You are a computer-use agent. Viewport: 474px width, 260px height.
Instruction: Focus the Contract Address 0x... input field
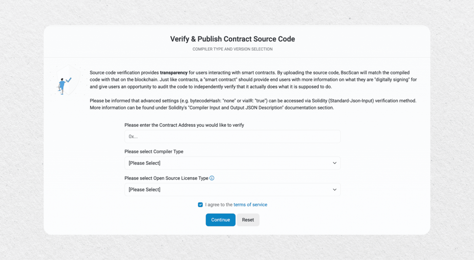[232, 136]
